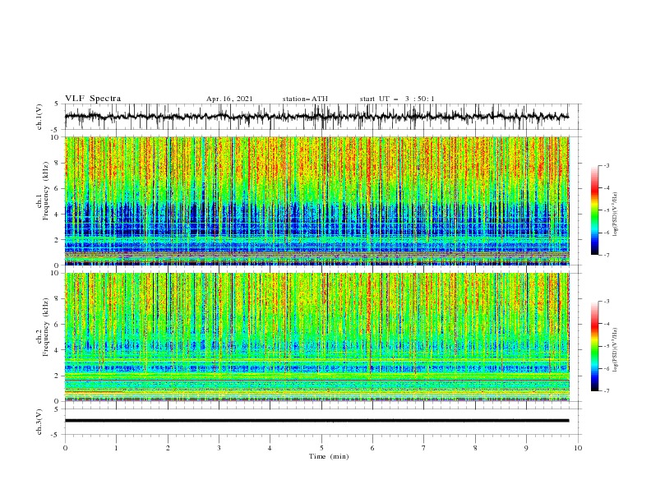This screenshot has width=651, height=503.
Task: Click inside the ch.1 spectrogram panel
Action: click(316, 201)
